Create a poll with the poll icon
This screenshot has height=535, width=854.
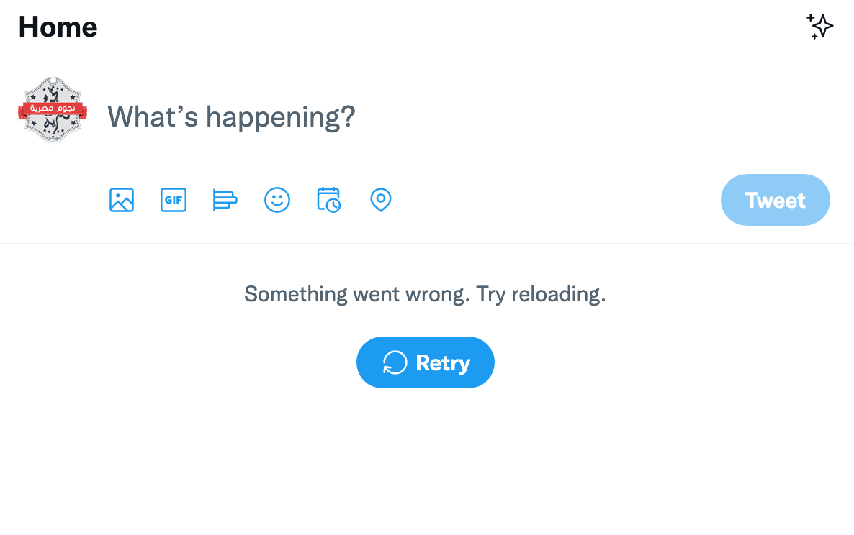(x=225, y=200)
